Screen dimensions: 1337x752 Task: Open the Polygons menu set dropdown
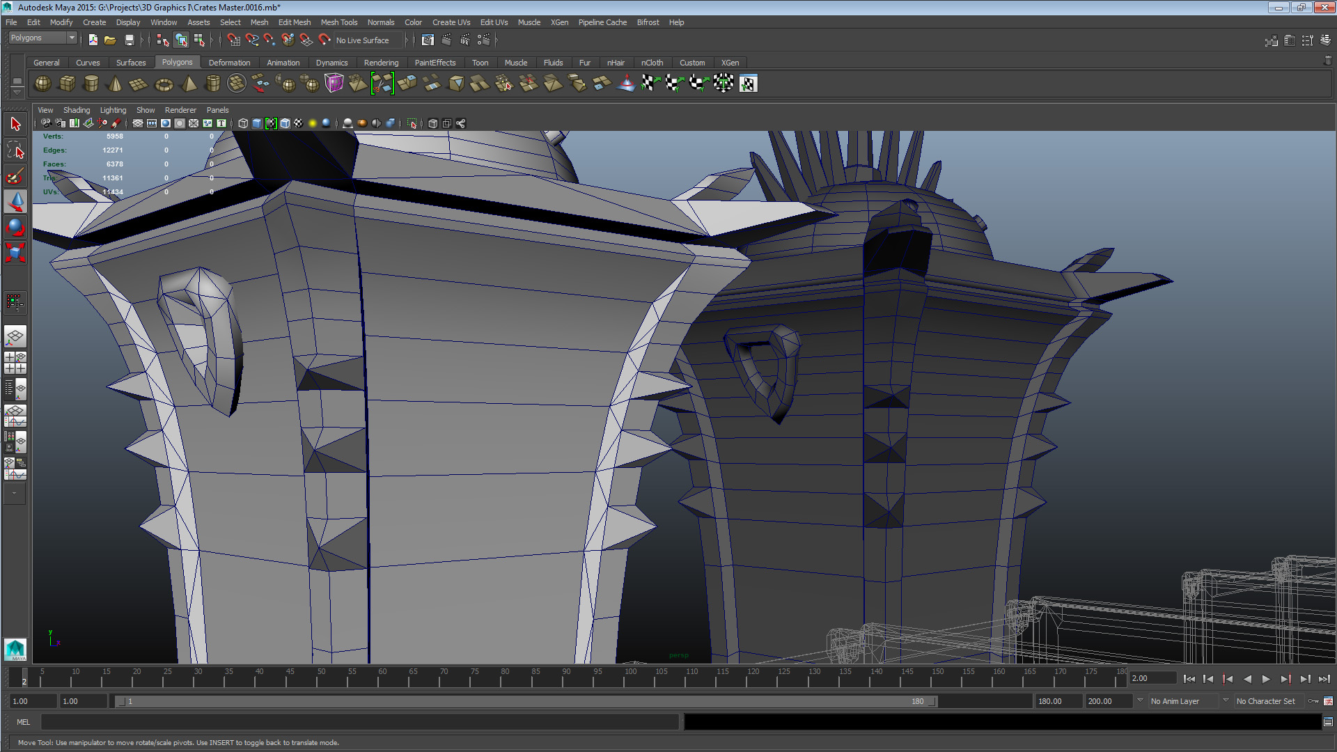click(42, 38)
